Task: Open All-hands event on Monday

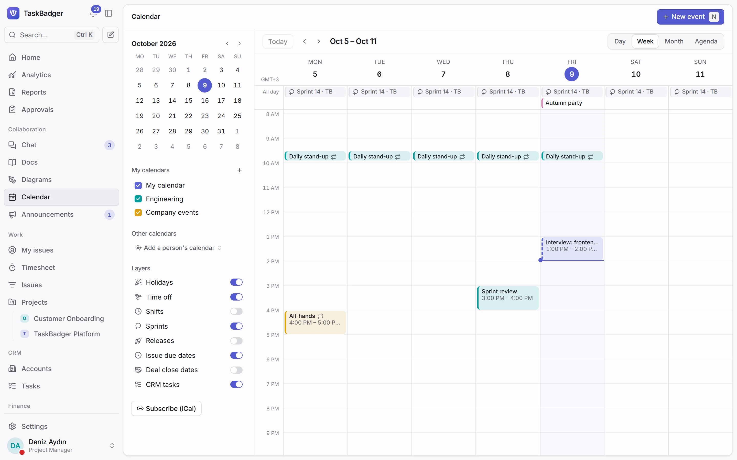Action: click(x=315, y=323)
